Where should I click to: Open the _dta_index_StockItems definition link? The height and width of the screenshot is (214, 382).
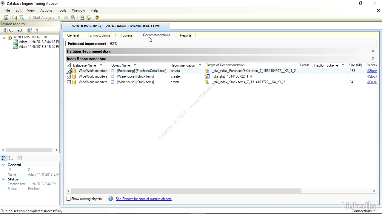(372, 82)
